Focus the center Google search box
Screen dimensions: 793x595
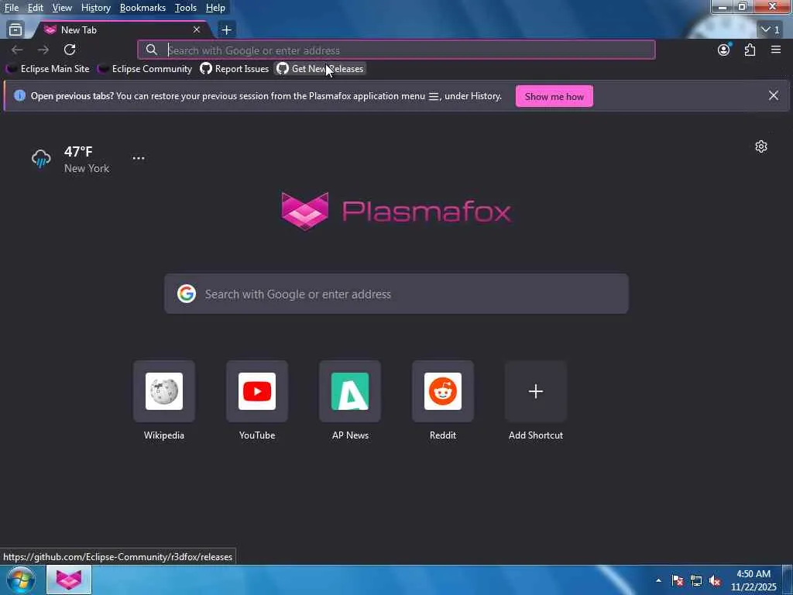pyautogui.click(x=396, y=294)
